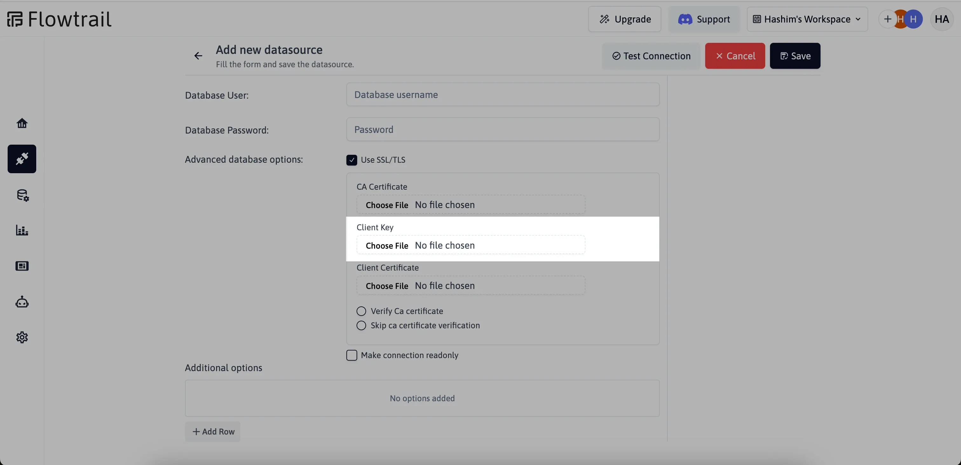Screen dimensions: 961x465
Task: Click the Database username input field
Action: tap(502, 95)
